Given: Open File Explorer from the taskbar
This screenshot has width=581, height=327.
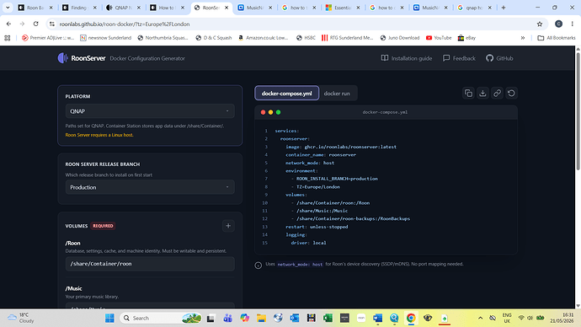Looking at the screenshot, I should pos(261,318).
